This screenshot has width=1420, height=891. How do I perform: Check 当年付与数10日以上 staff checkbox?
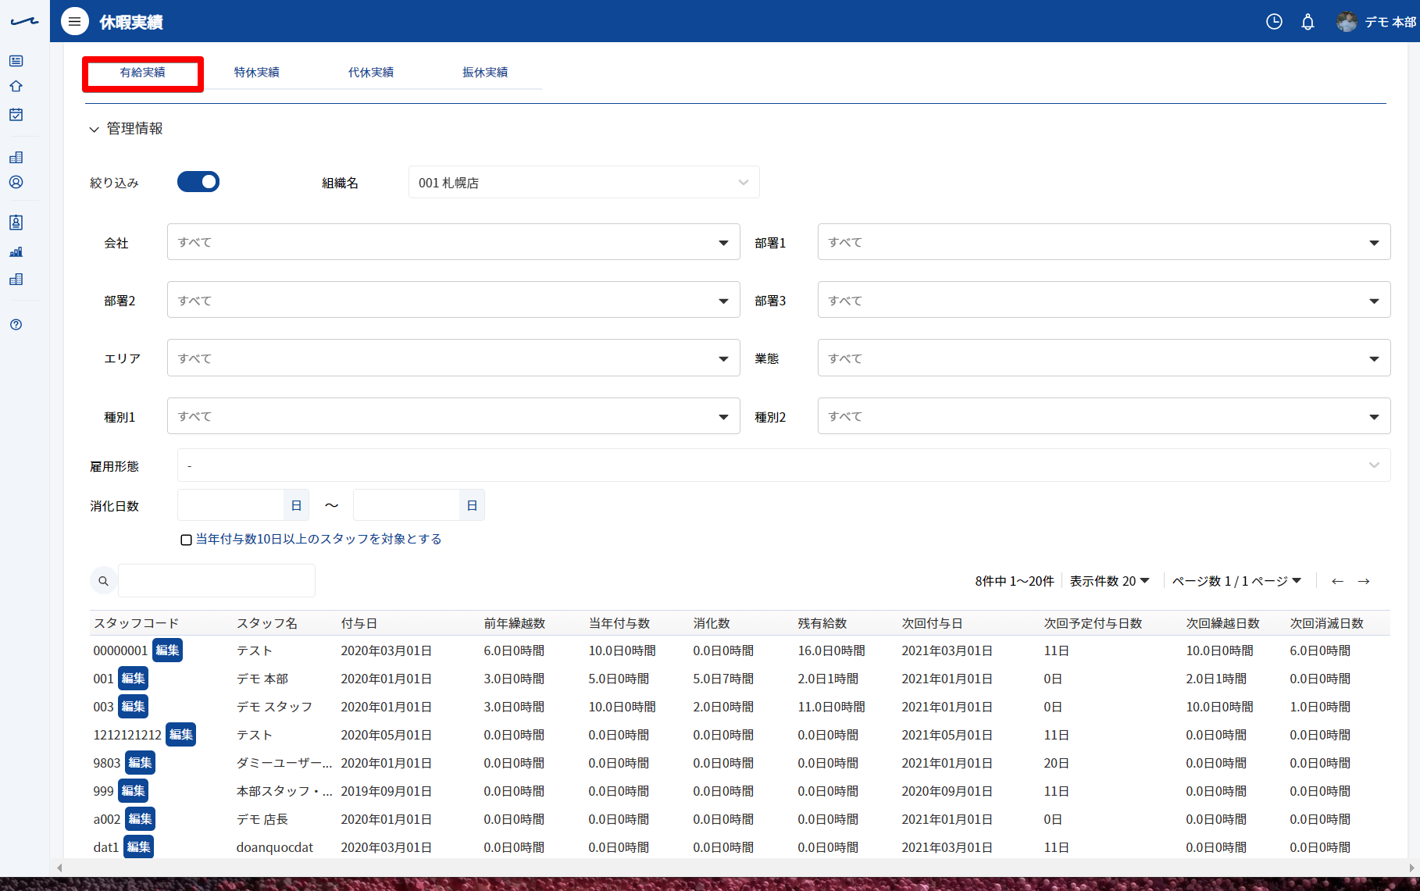[x=186, y=540]
